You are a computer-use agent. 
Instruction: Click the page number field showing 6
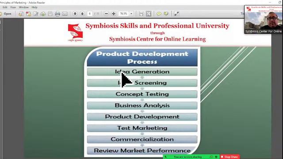point(90,14)
